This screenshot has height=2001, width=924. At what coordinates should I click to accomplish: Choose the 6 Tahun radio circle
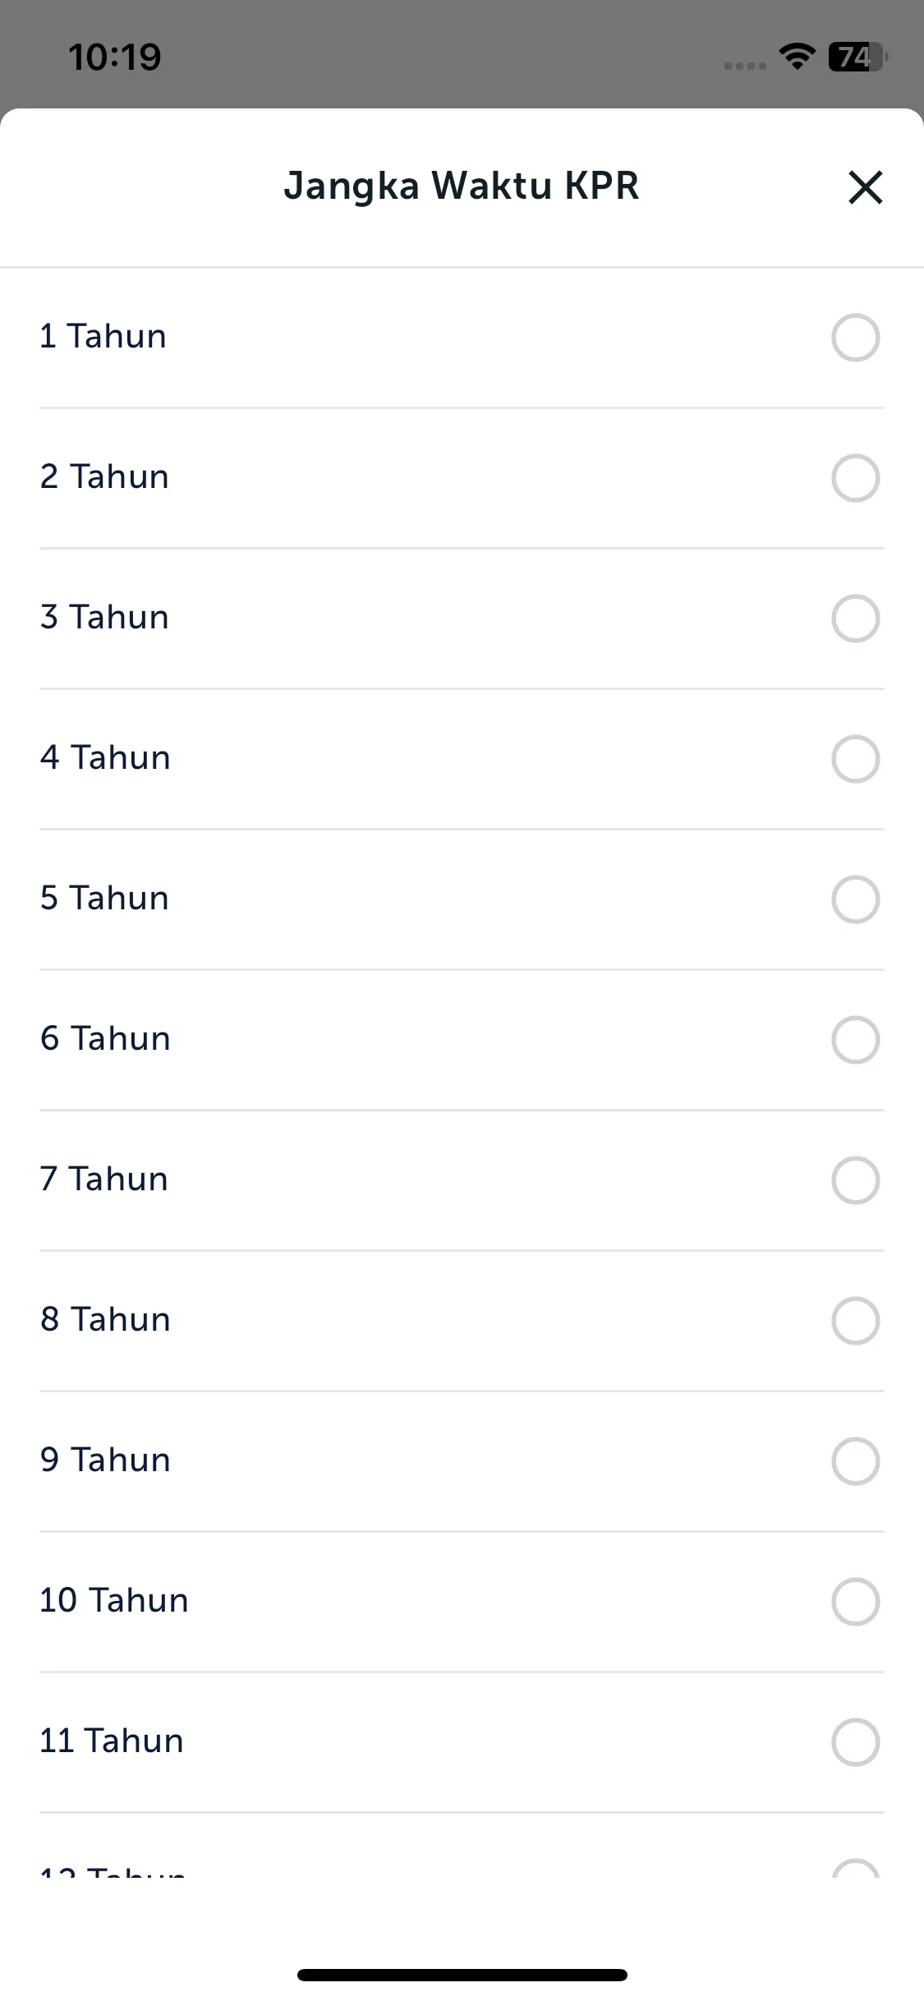click(x=855, y=1040)
